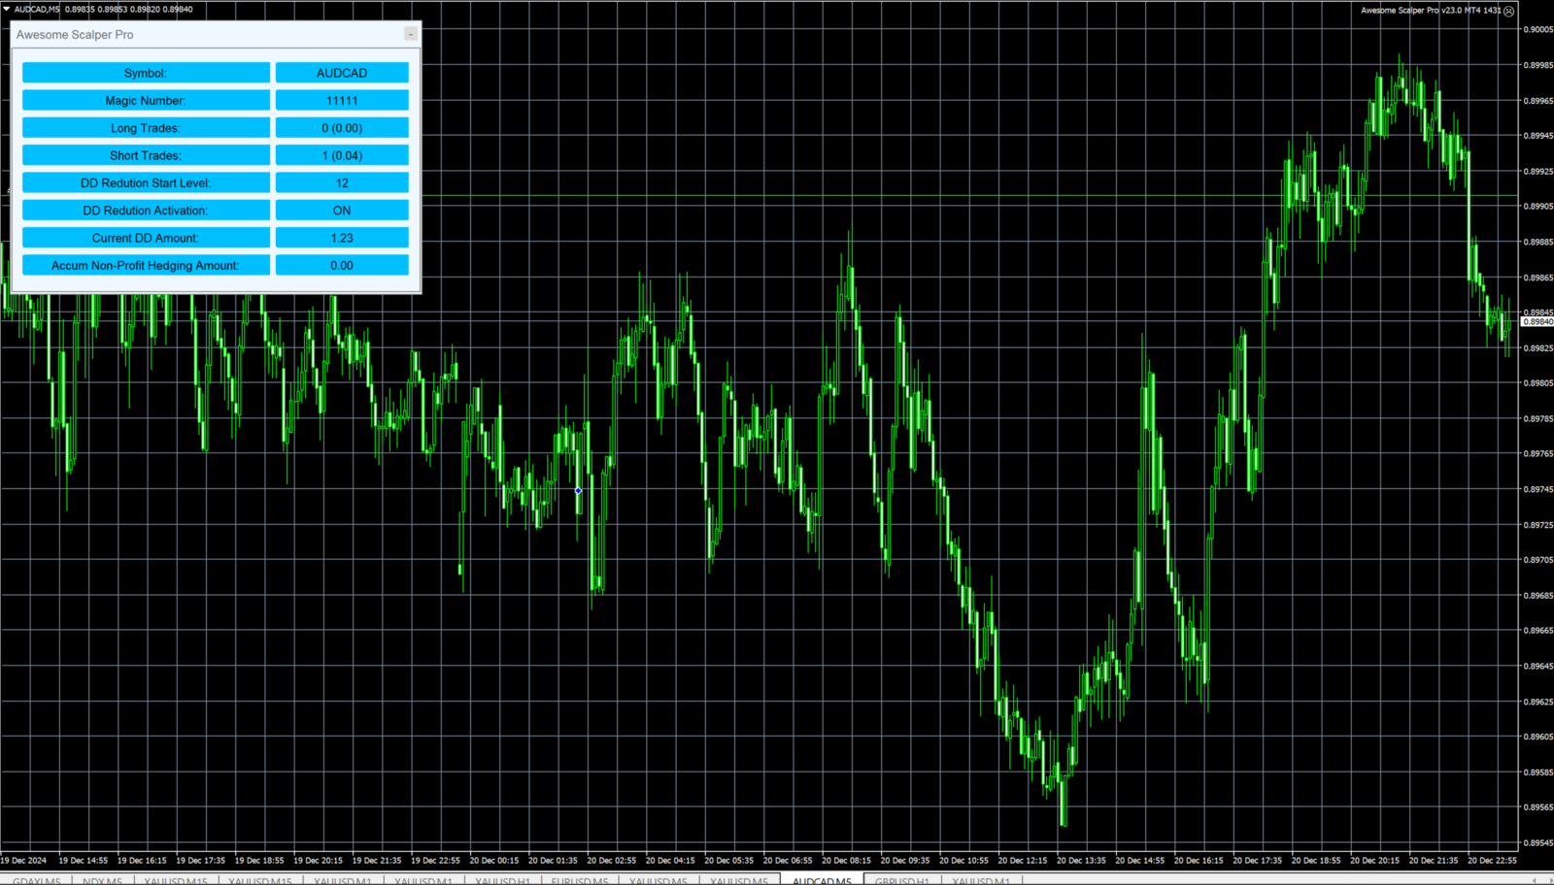1554x885 pixels.
Task: Click the 19 Dec 2024 time axis label
Action: coord(23,860)
